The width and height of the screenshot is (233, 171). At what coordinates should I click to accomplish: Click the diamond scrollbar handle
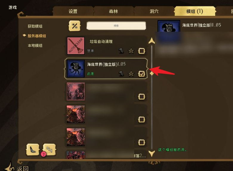[152, 73]
